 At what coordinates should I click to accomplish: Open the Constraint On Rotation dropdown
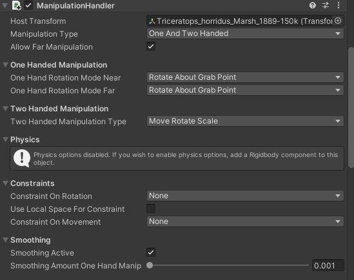245,196
